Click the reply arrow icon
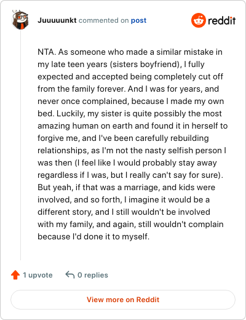Viewport: 246px width, 320px height. coord(69,275)
